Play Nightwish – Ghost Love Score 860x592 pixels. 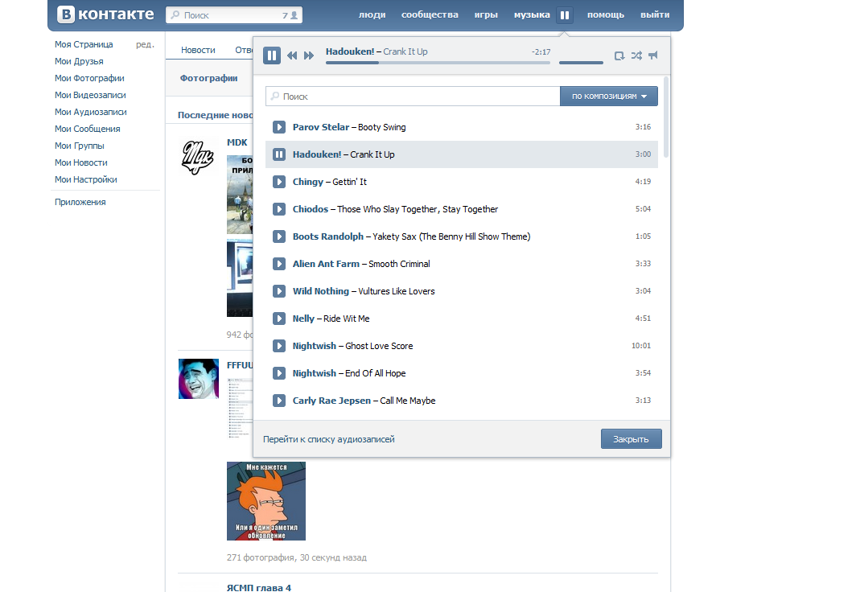279,347
